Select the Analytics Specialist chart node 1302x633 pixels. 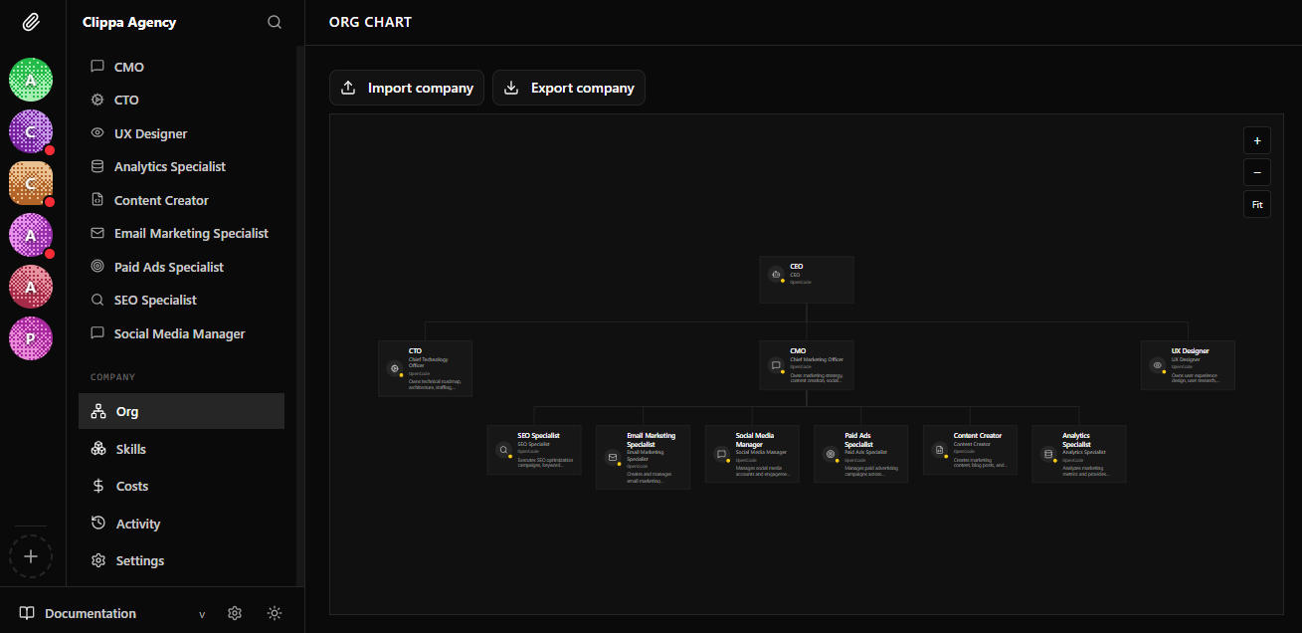[1078, 454]
